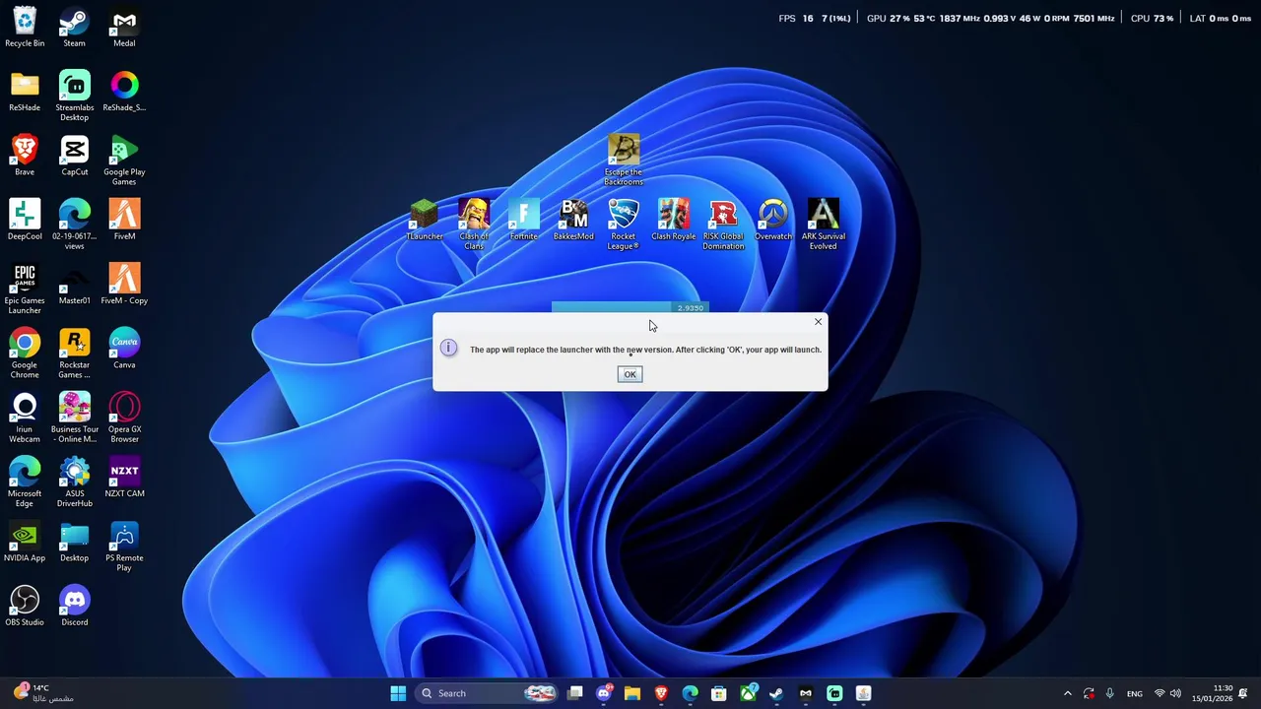This screenshot has width=1261, height=709.
Task: Select the Fortnite desktop icon
Action: click(x=524, y=220)
